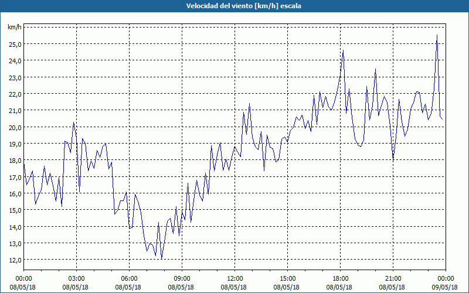This screenshot has width=469, height=293.
Task: Click the 12:00 time axis label
Action: pyautogui.click(x=235, y=279)
